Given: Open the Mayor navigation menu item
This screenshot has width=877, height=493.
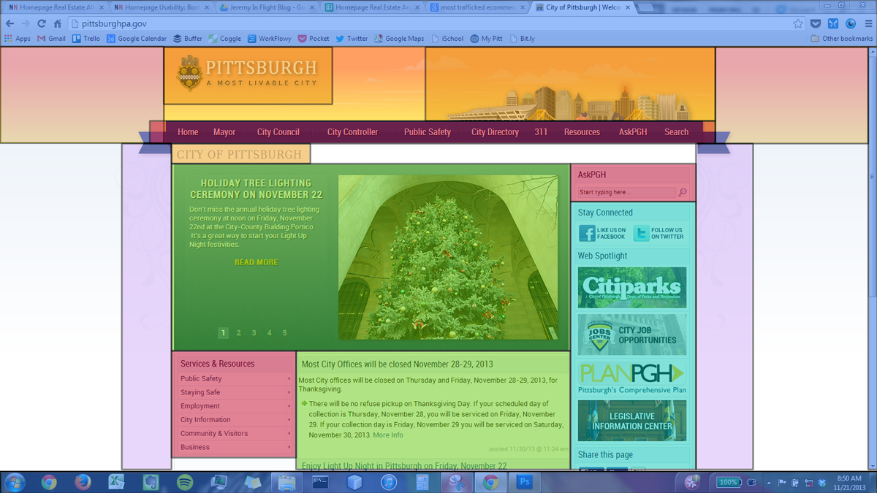Looking at the screenshot, I should click(x=224, y=132).
